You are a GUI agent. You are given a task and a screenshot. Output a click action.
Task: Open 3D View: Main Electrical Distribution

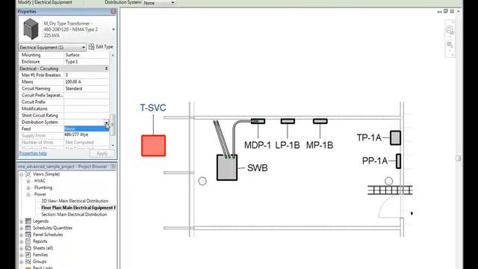[75, 201]
